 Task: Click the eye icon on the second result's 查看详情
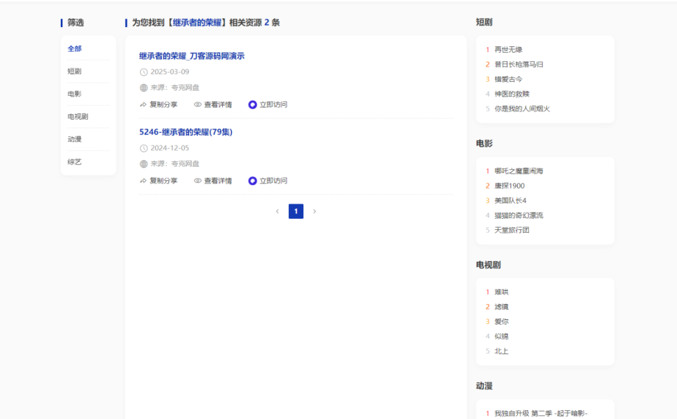[x=197, y=180]
